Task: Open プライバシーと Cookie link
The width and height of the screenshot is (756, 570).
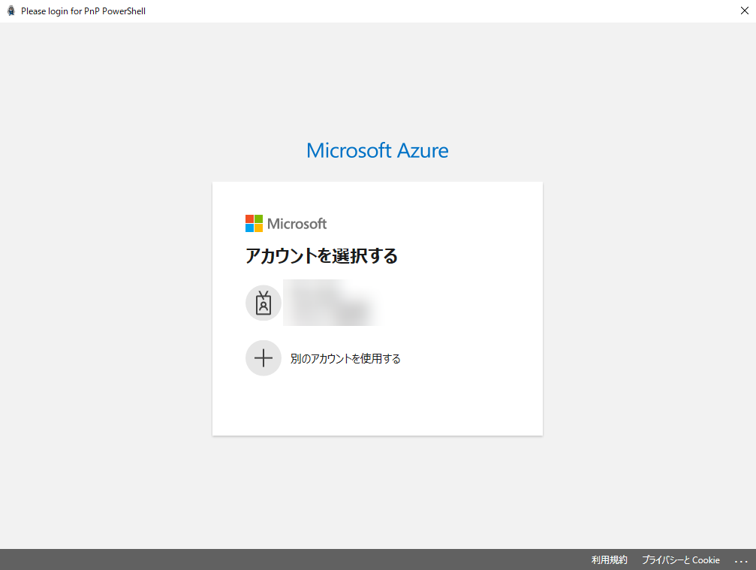Action: coord(681,560)
